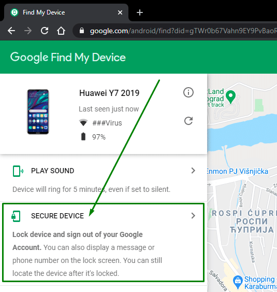Click the ###Virus network name
Viewport: 277px width, 292px height.
coord(107,123)
